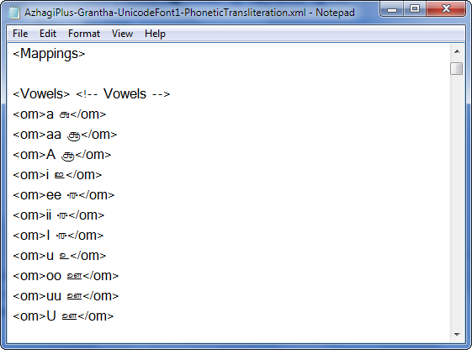Open the Format menu

tap(84, 34)
